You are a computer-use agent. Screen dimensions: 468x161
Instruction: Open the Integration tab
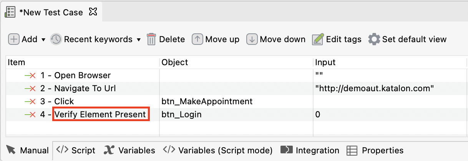point(310,150)
